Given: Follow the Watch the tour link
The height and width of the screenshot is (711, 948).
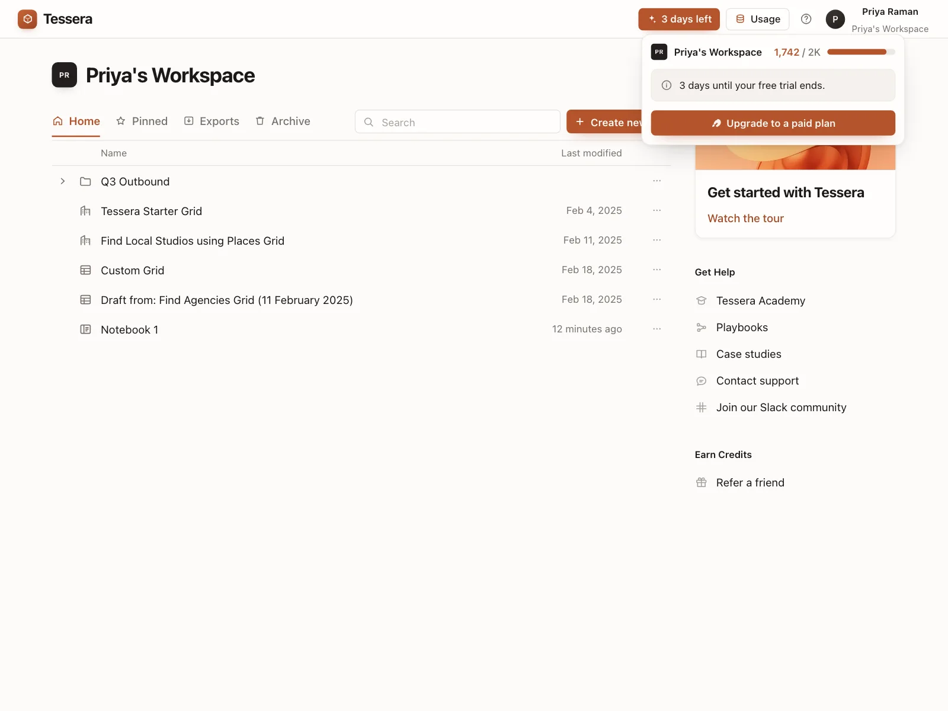Looking at the screenshot, I should pyautogui.click(x=745, y=219).
